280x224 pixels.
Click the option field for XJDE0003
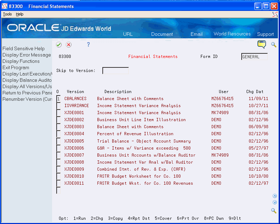click(x=58, y=127)
